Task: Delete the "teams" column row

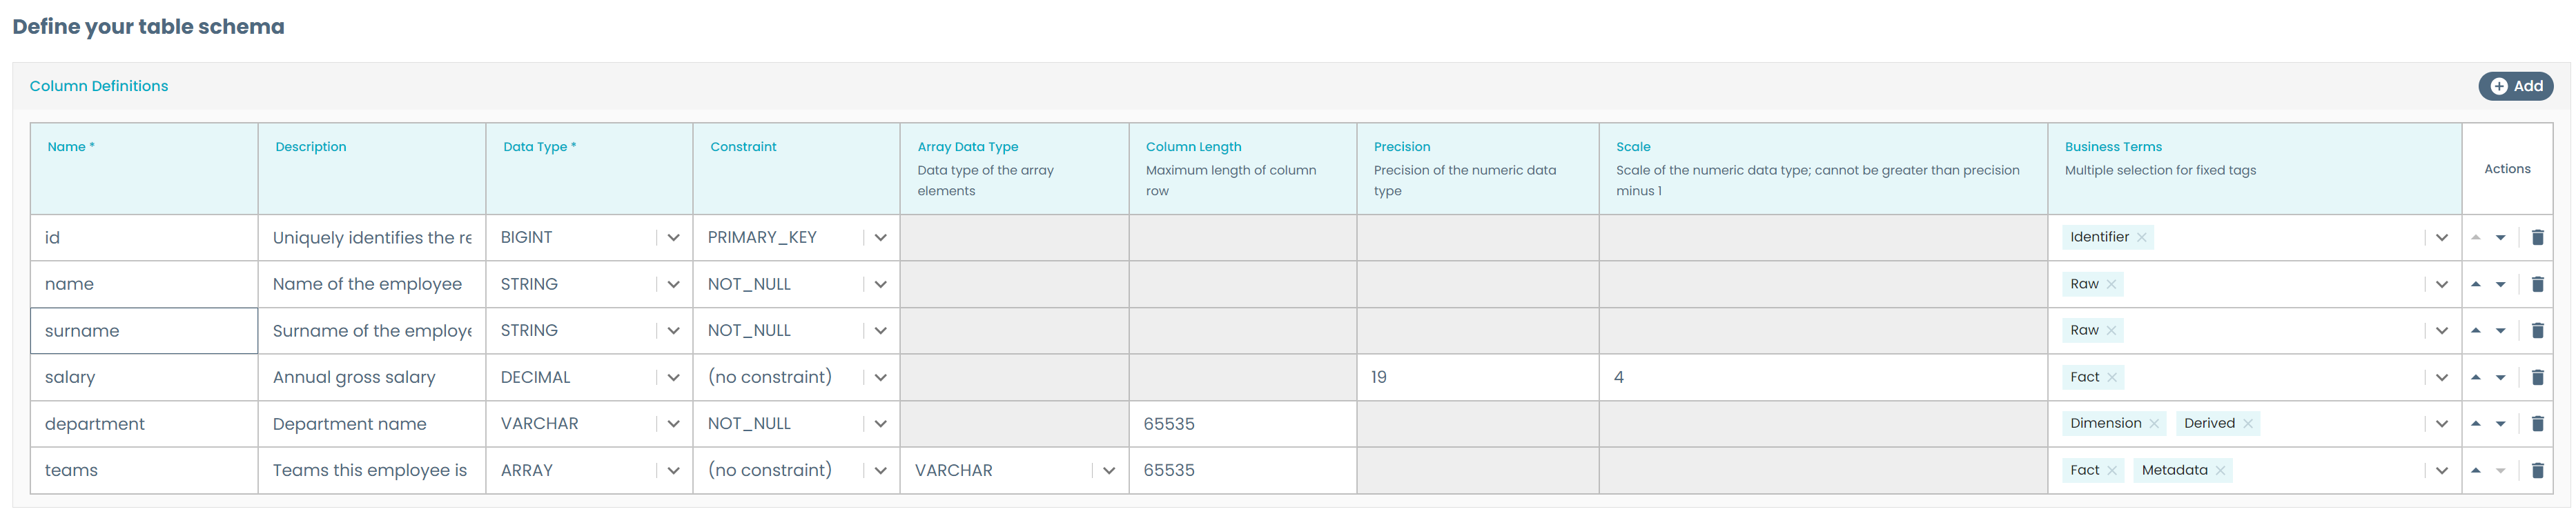Action: tap(2539, 470)
